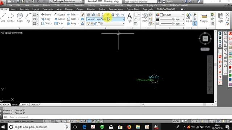Activate the Move command
Viewport: 232px width, 130px height.
coord(46,14)
